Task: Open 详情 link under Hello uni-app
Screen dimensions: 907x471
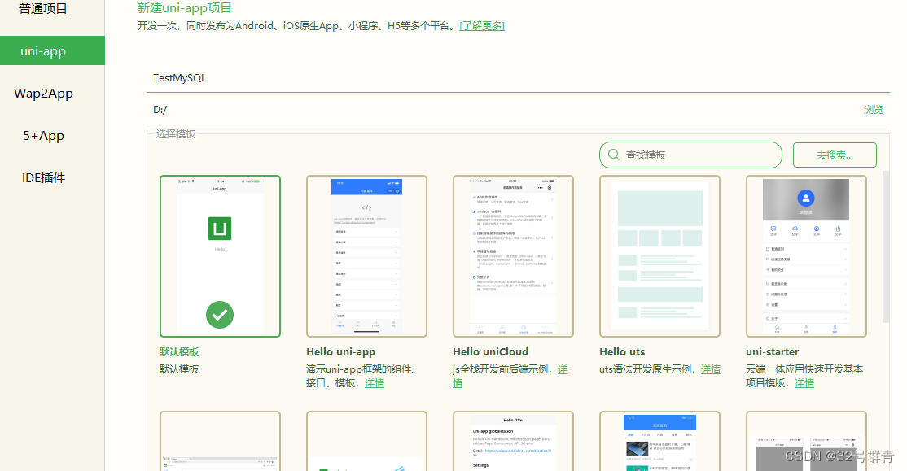Action: click(375, 383)
